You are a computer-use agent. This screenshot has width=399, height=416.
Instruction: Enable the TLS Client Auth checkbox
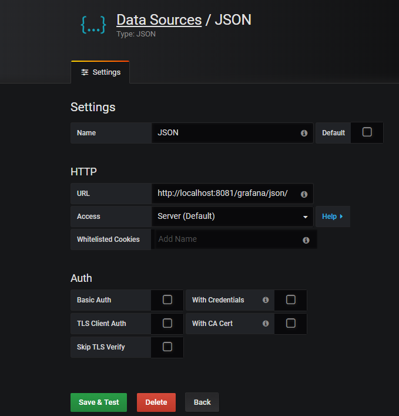pos(167,323)
